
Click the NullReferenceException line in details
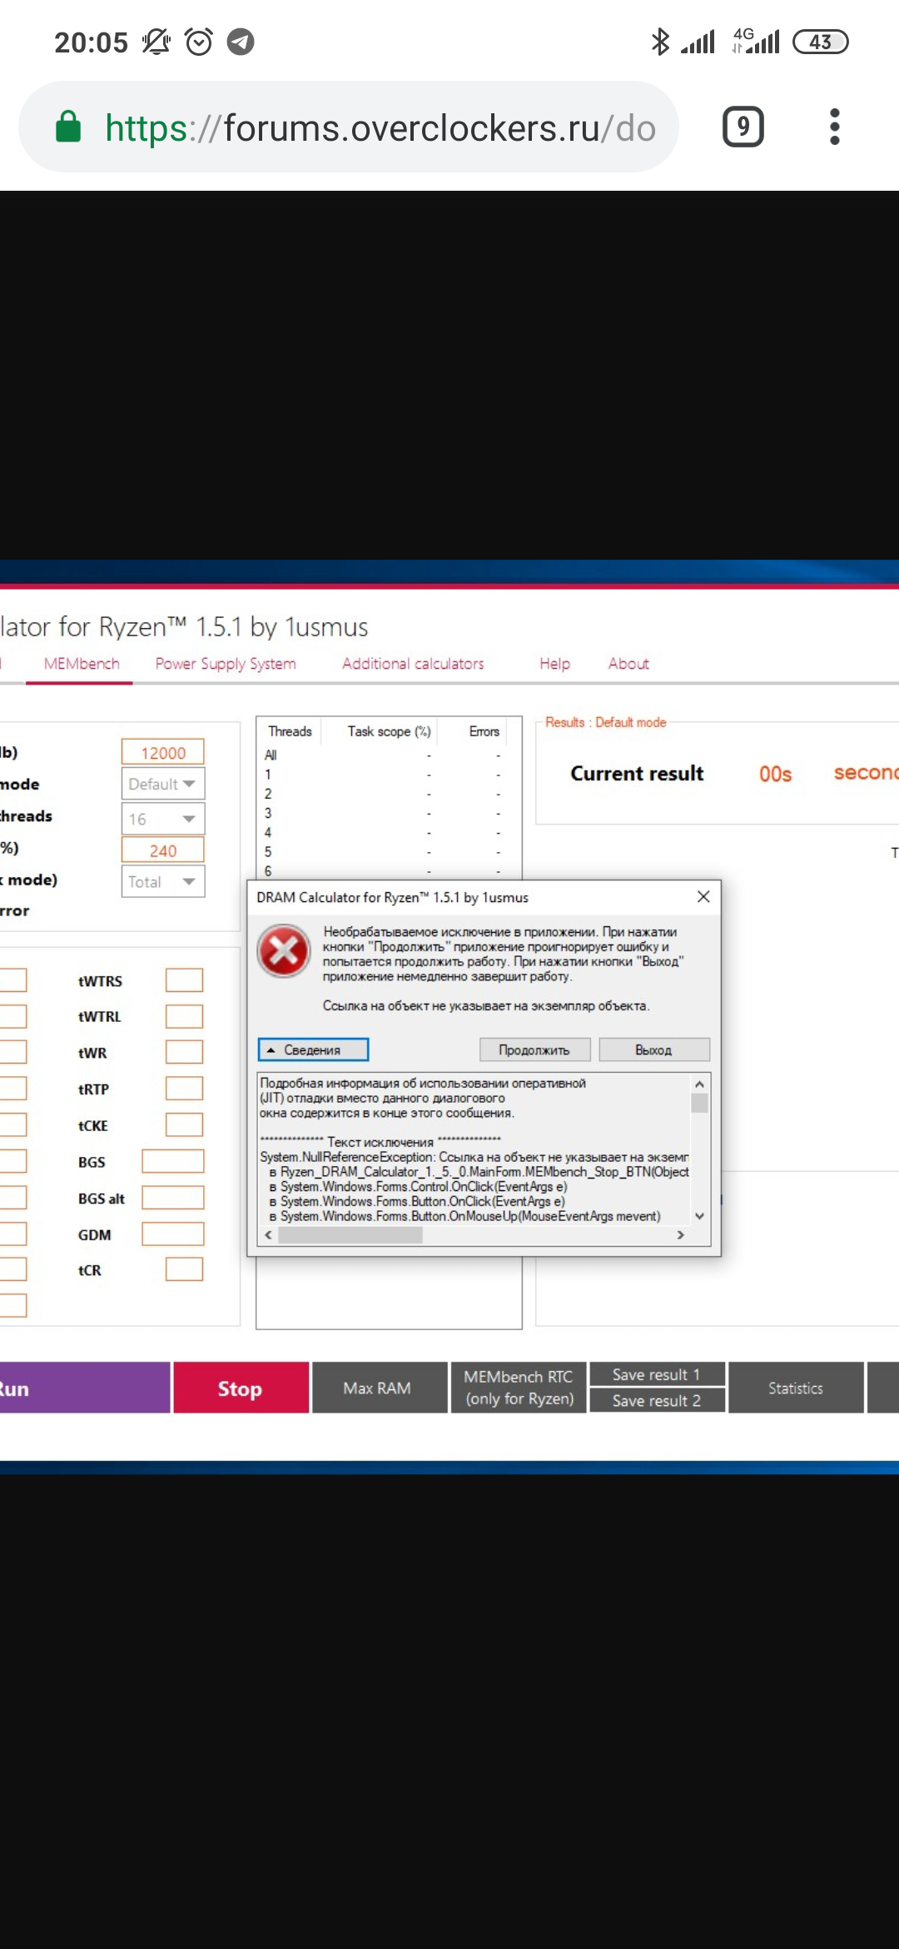pos(474,1157)
